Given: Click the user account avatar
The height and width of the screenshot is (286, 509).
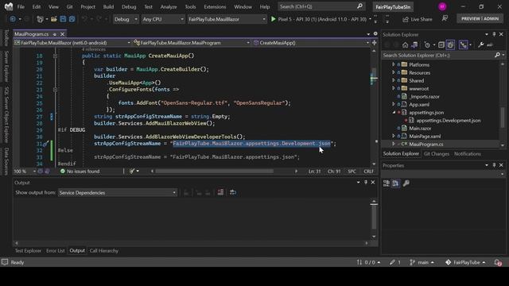Looking at the screenshot, I should [x=442, y=6].
